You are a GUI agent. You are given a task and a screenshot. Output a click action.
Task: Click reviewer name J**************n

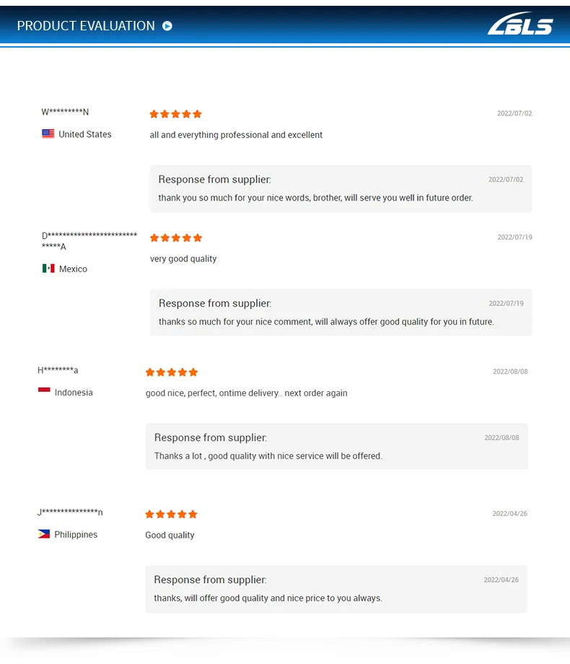70,512
